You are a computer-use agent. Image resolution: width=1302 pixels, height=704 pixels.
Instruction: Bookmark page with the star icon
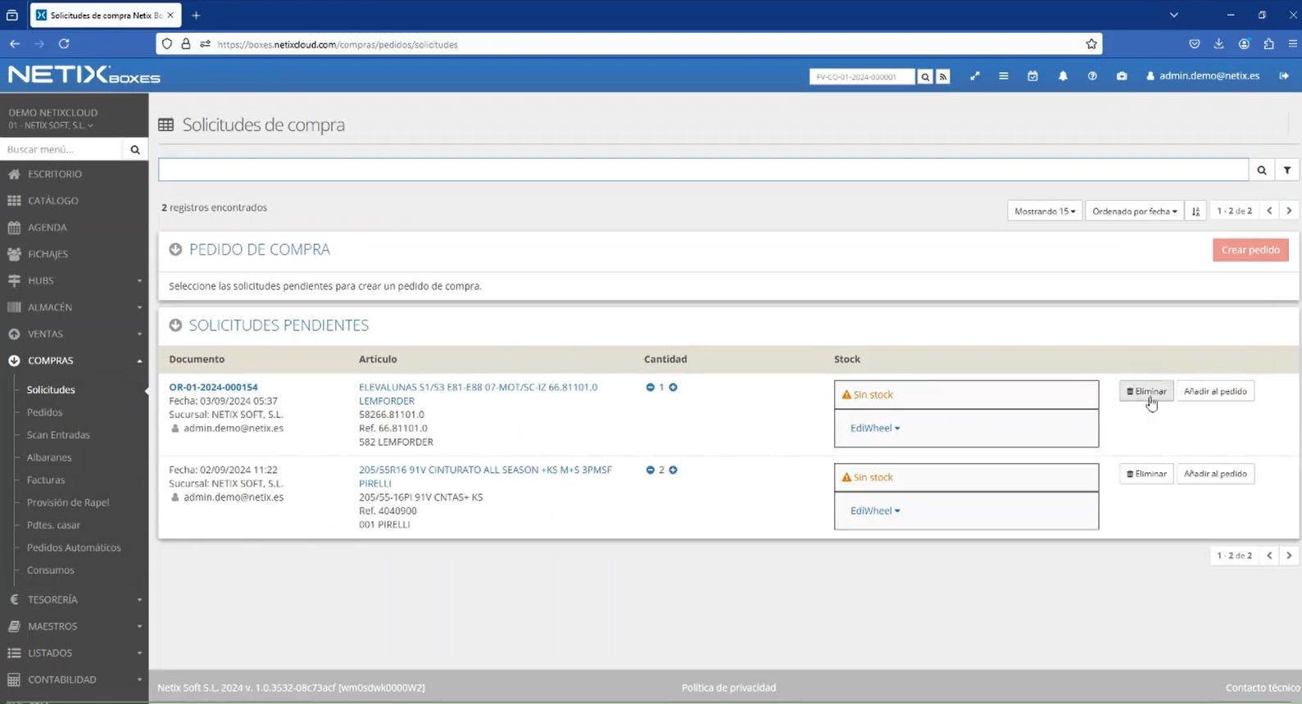(1091, 44)
